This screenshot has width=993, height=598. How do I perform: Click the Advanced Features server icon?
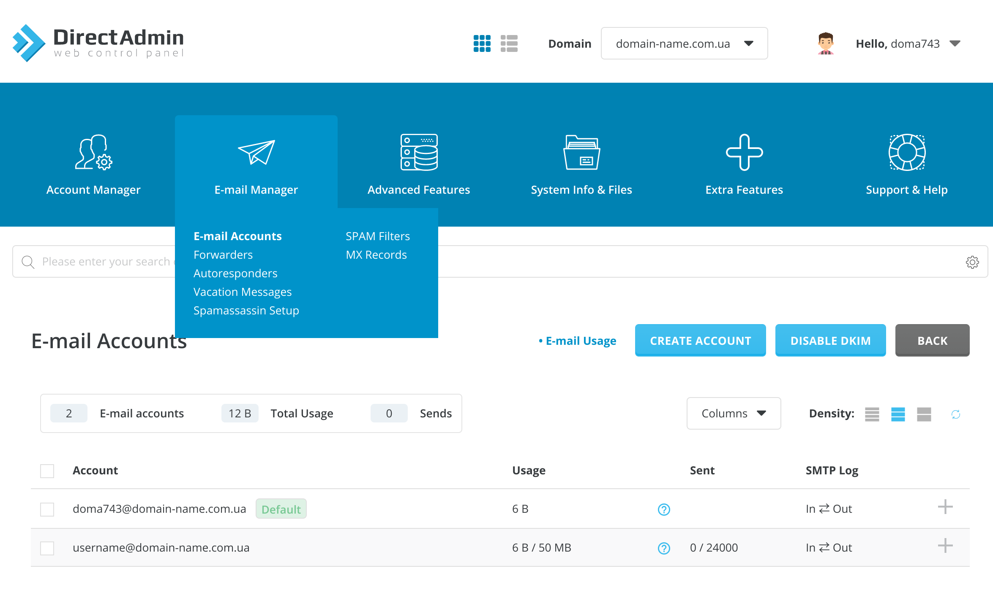point(419,153)
